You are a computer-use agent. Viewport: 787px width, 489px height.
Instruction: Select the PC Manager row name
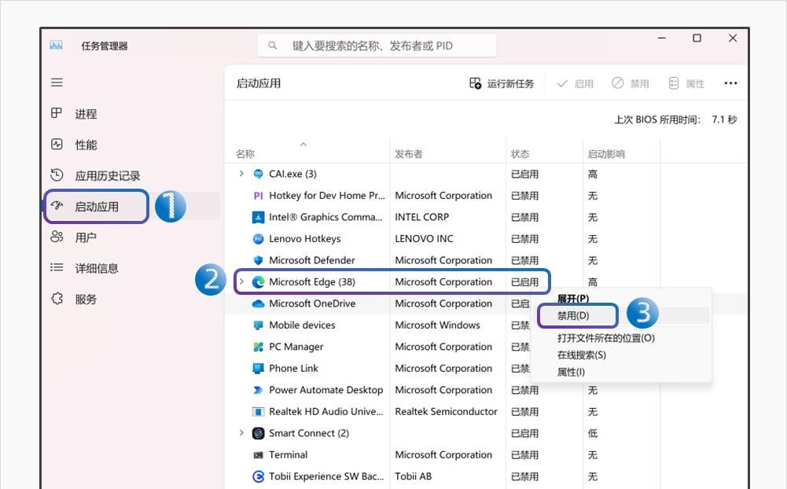coord(296,347)
